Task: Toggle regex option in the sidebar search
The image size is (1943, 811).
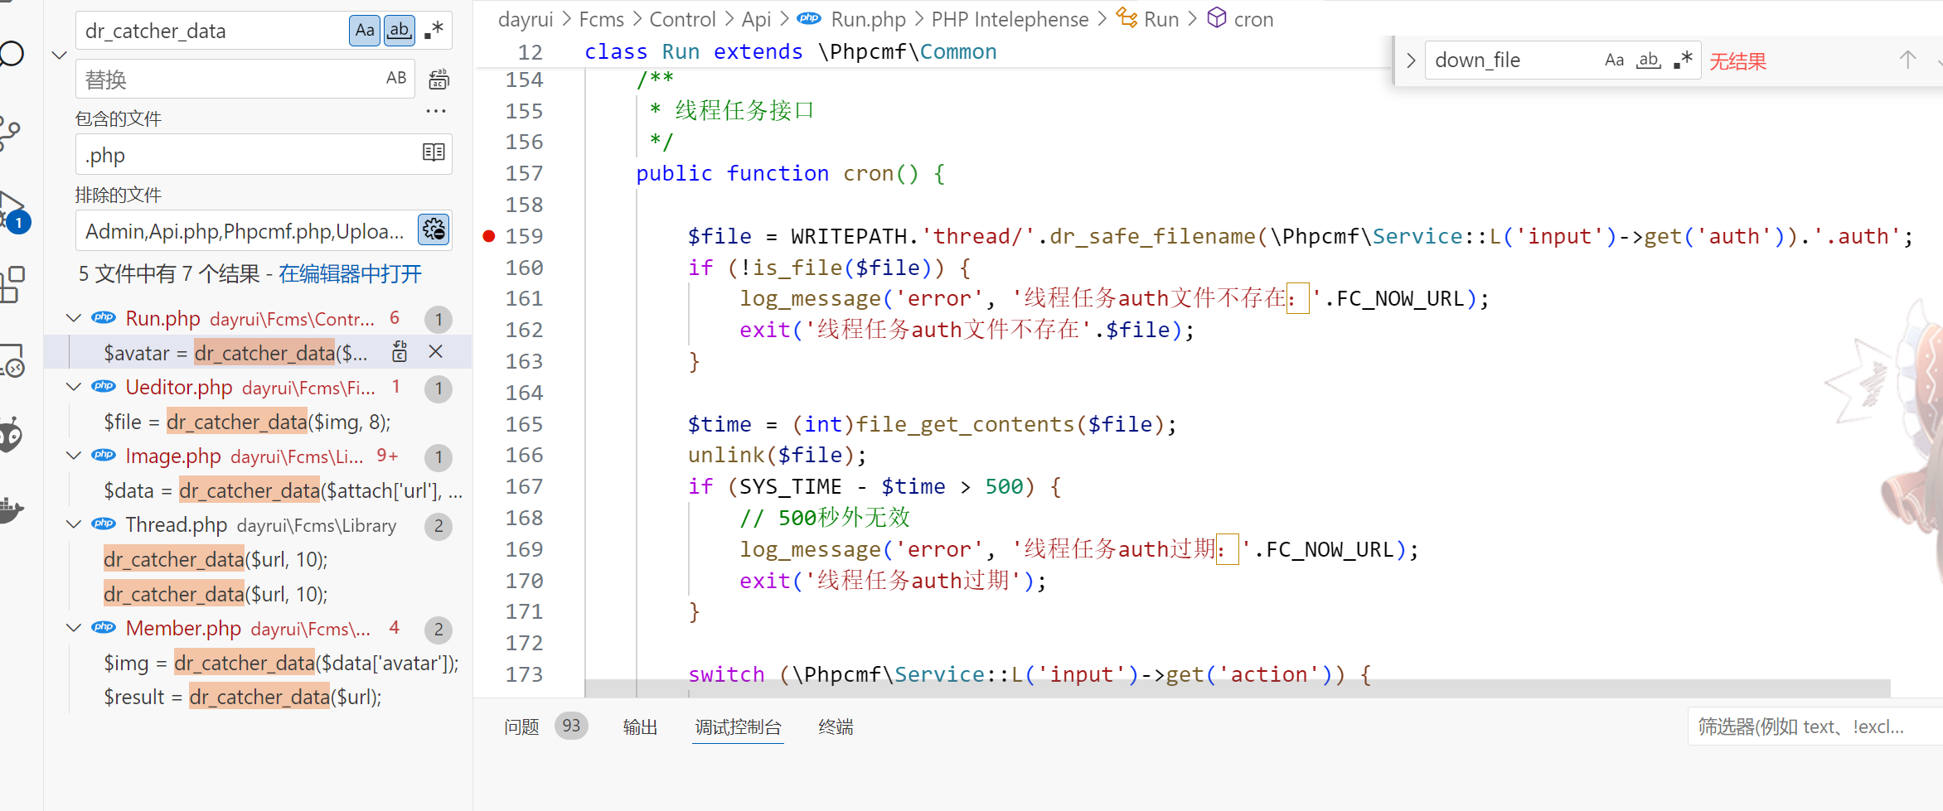Action: click(434, 31)
